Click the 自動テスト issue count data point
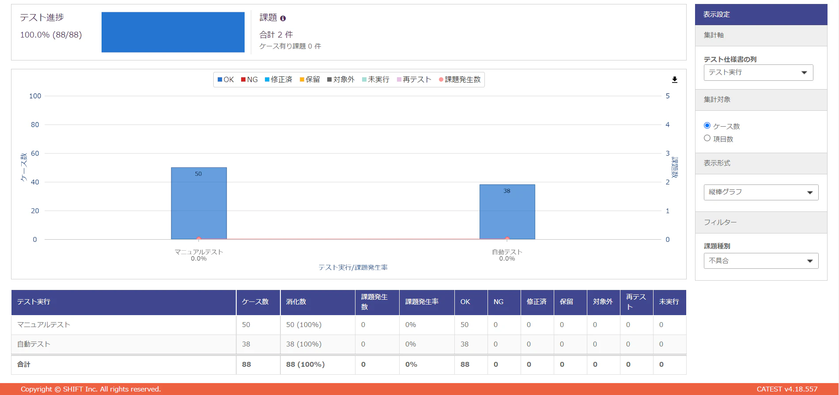 coord(507,239)
